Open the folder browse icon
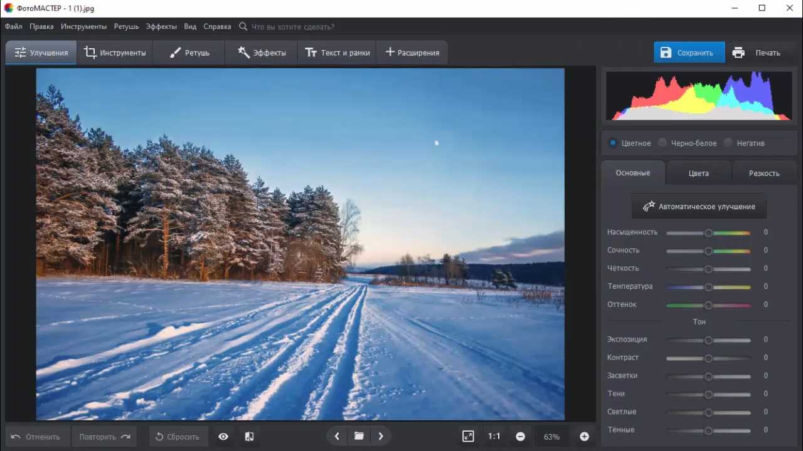Viewport: 803px width, 451px height. 359,437
